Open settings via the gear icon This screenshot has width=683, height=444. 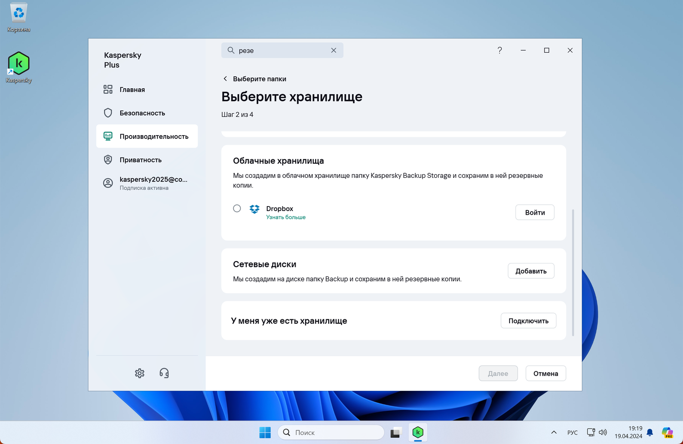[140, 373]
